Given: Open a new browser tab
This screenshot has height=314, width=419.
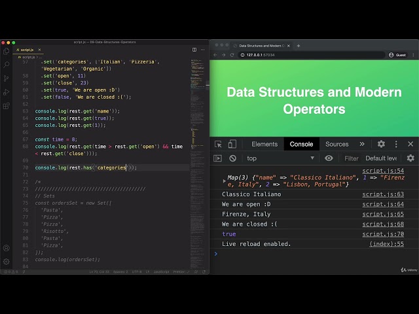Looking at the screenshot, I should coord(299,46).
